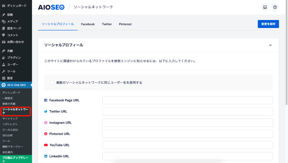Open the 投稿 pin icon in sidebar
Screen dimensions: 288x163
(x=4, y=15)
